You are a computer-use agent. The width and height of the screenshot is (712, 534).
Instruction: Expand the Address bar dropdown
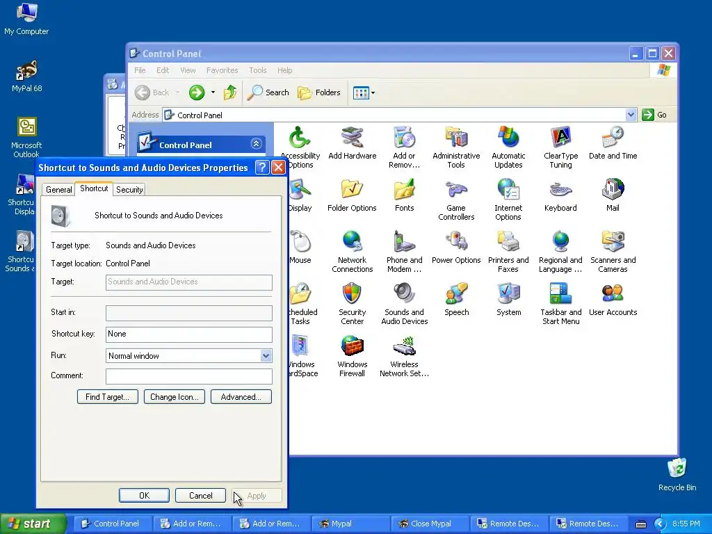[x=631, y=115]
